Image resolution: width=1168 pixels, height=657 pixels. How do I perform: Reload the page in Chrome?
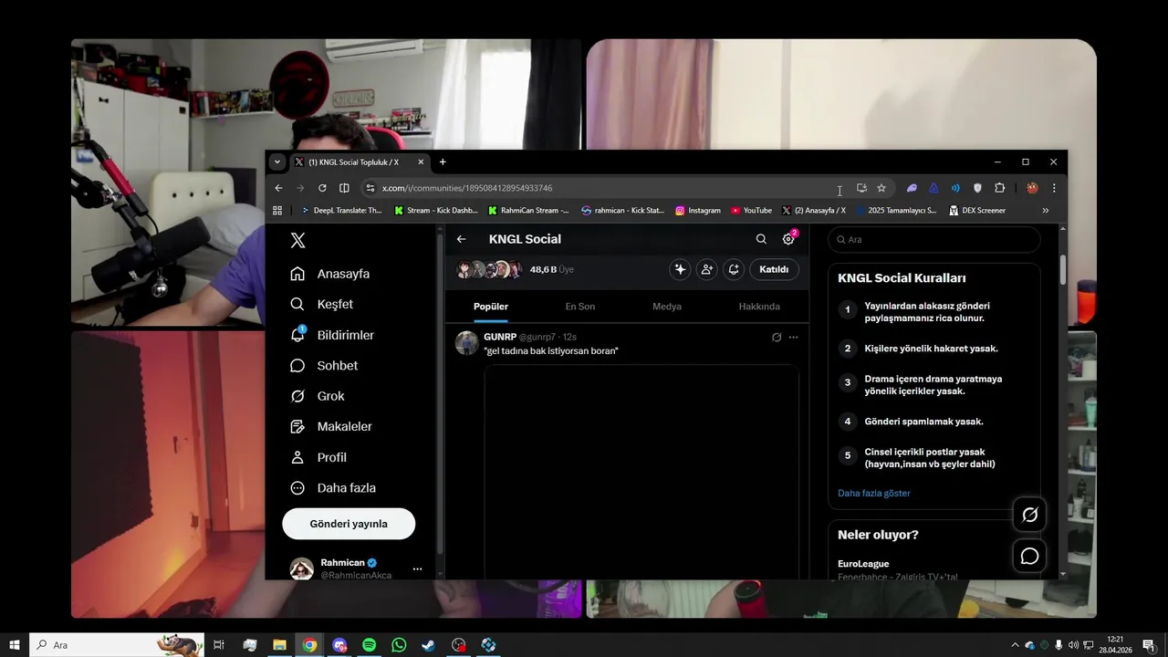322,188
